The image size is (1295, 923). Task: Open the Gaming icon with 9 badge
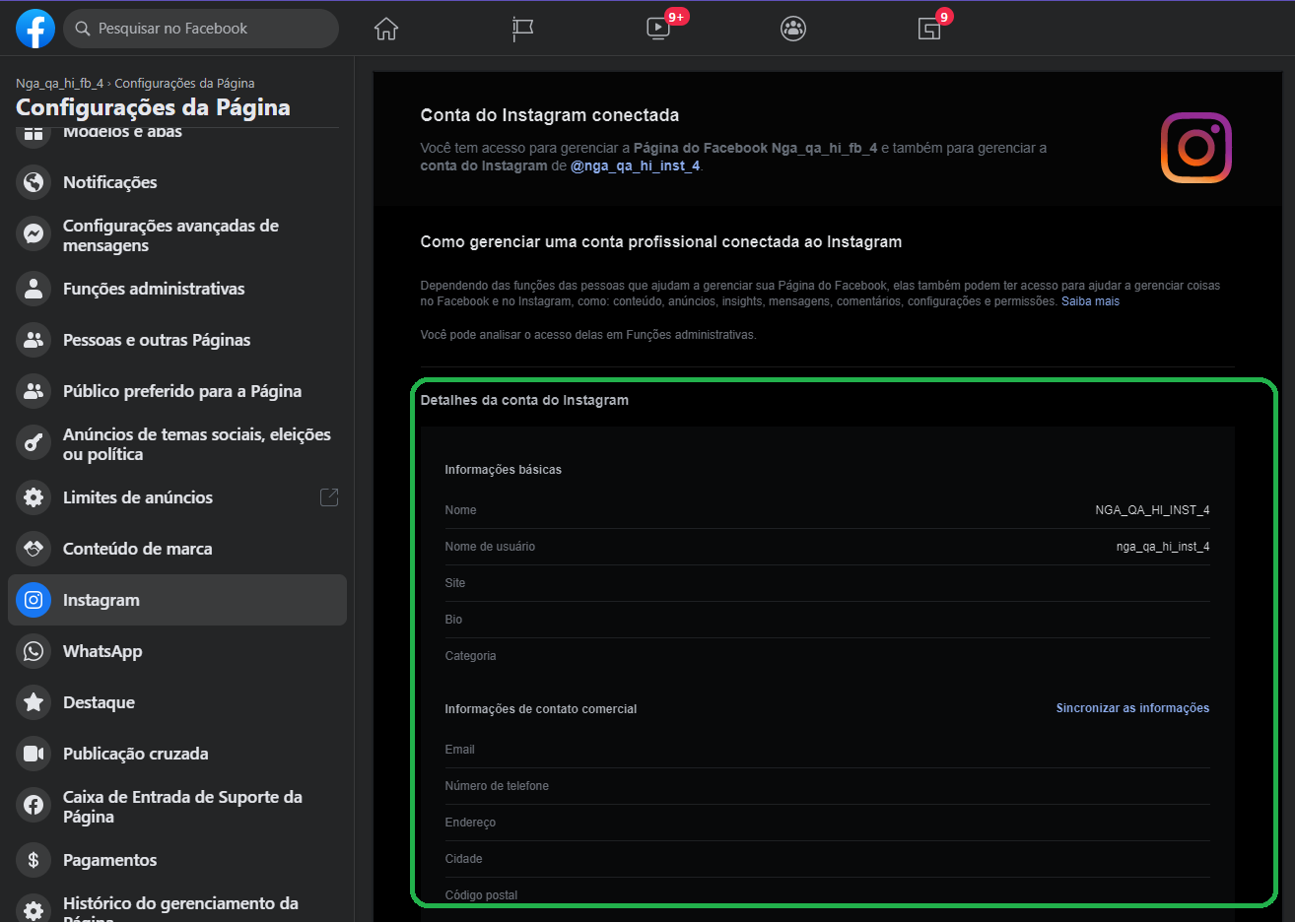click(x=929, y=29)
